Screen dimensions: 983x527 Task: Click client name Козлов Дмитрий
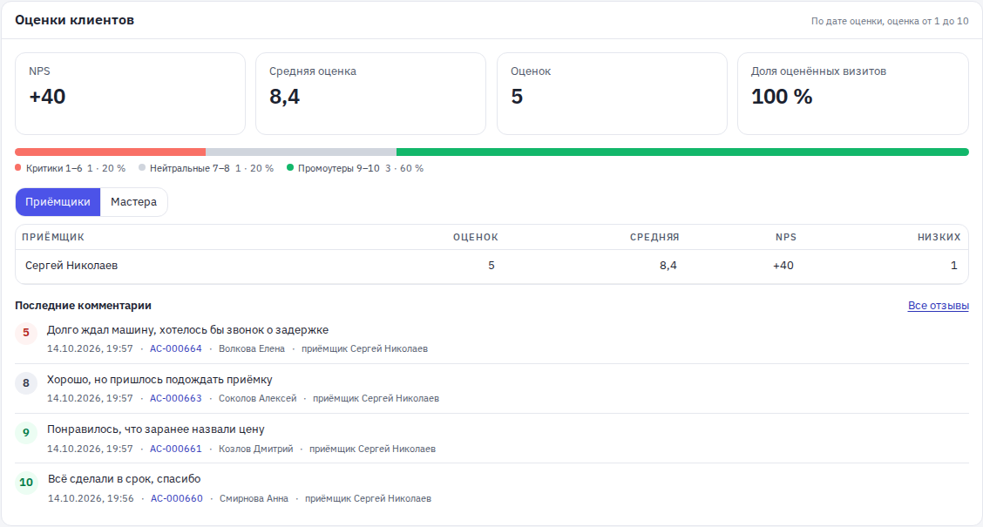(x=256, y=449)
